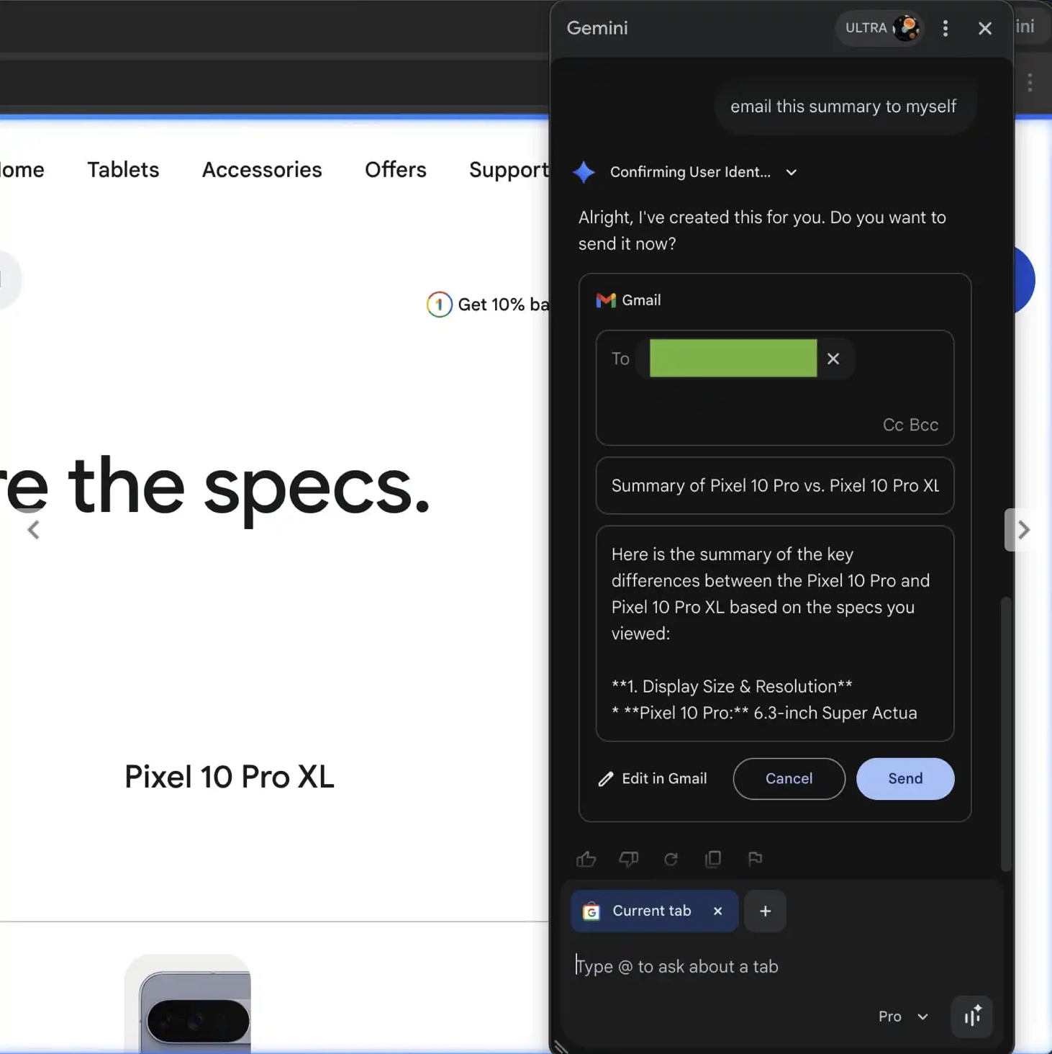Cancel the email draft
The width and height of the screenshot is (1052, 1054).
click(x=789, y=778)
